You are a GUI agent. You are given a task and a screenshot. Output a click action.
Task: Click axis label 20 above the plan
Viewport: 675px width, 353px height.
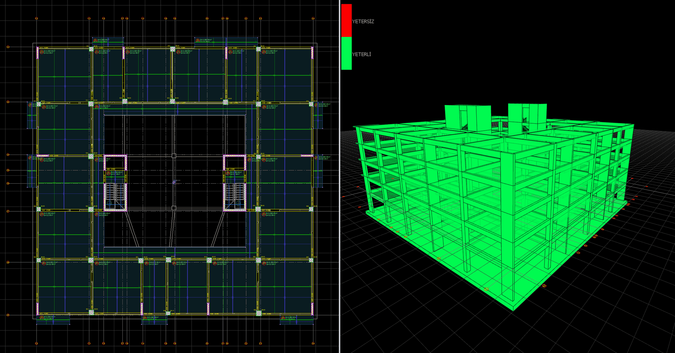tap(207, 19)
